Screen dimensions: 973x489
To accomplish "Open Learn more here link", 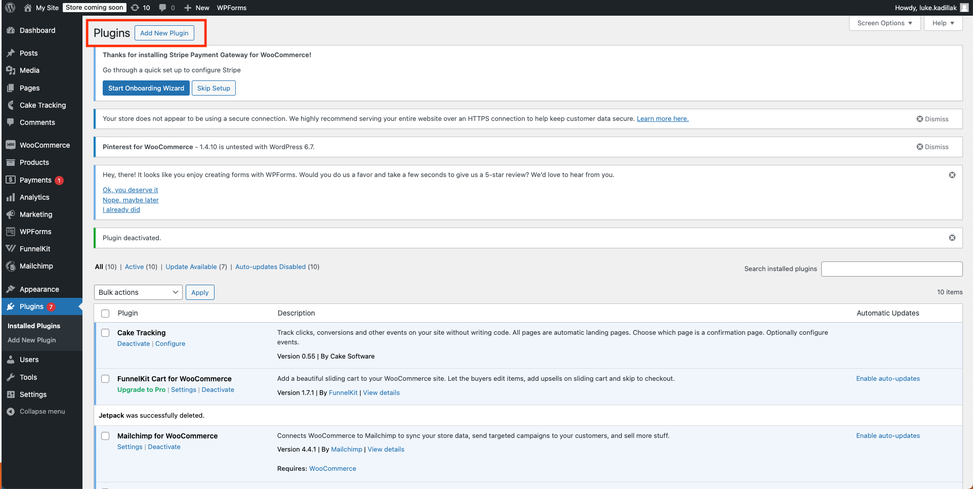I will [x=662, y=118].
